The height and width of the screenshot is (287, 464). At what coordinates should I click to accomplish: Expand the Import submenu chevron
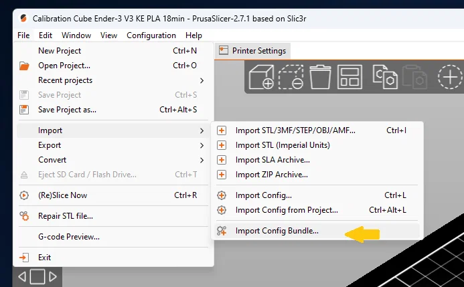[x=202, y=130]
